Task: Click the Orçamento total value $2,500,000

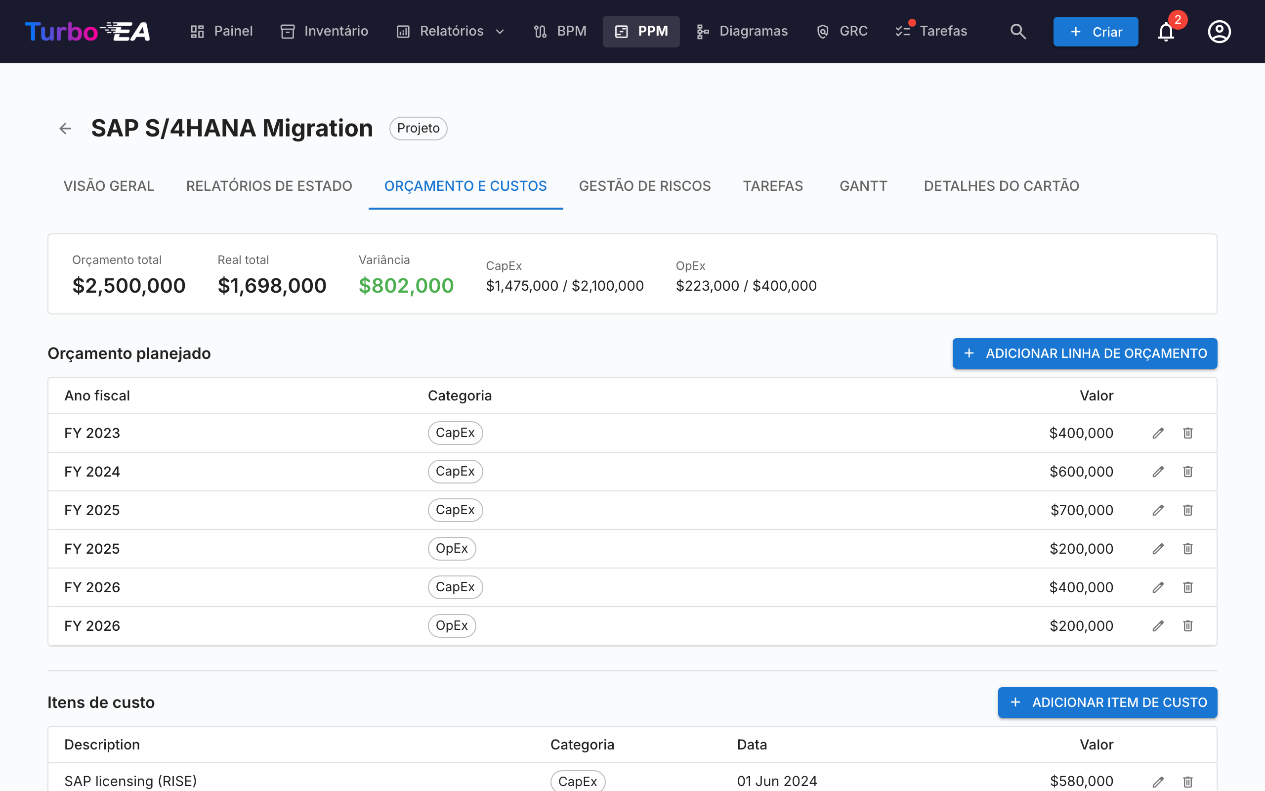Action: [x=129, y=286]
